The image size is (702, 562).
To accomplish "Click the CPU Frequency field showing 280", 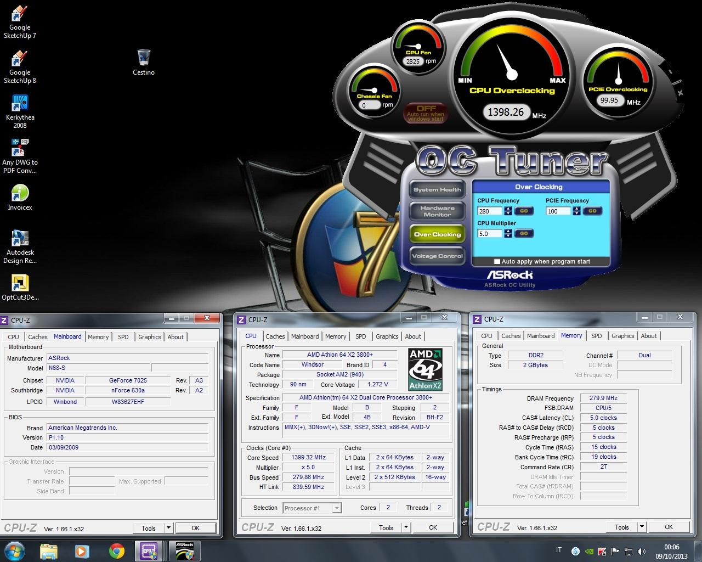I will 490,211.
